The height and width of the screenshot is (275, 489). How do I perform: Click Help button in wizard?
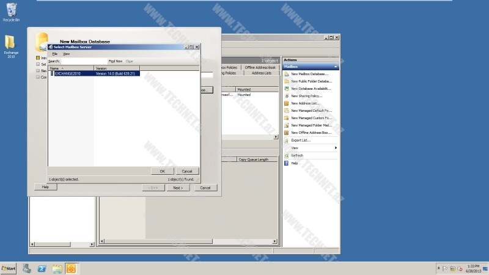[x=45, y=187]
